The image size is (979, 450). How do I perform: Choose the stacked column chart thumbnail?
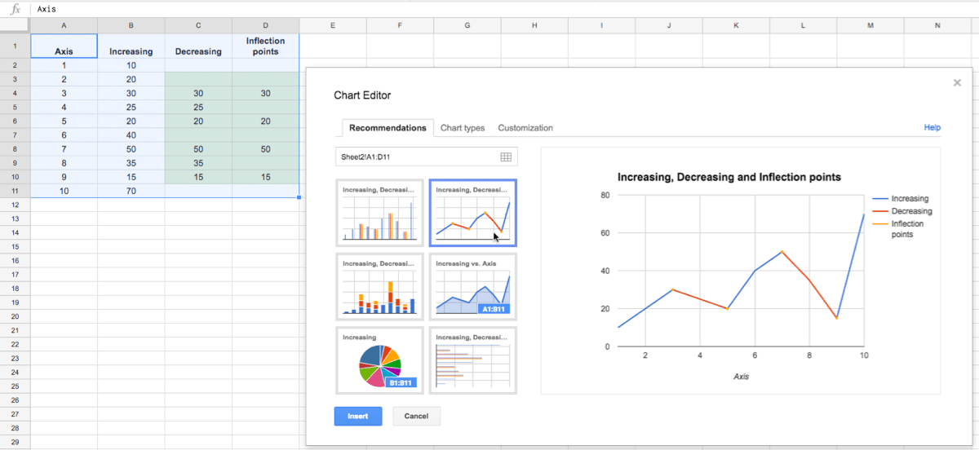coord(380,286)
